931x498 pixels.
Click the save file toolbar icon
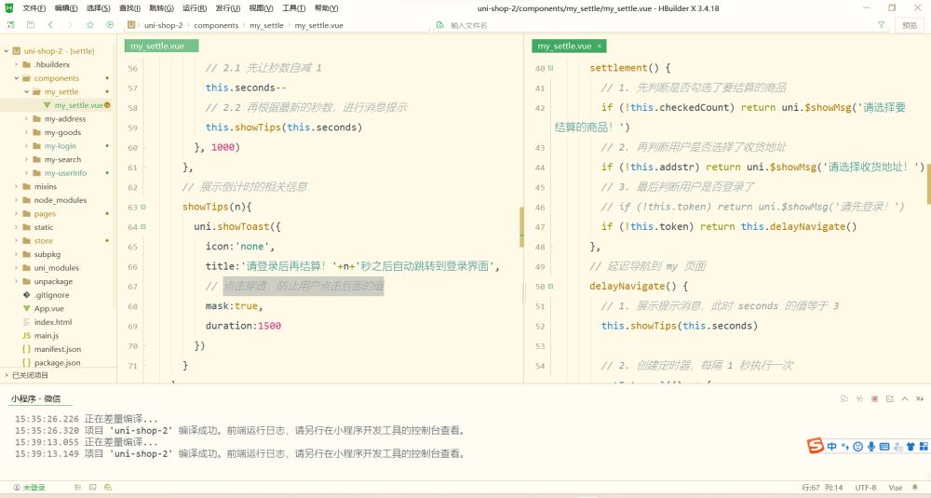click(31, 25)
